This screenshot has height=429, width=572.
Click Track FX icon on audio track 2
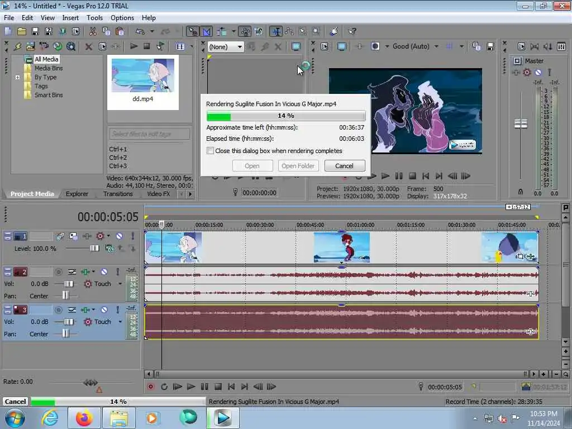pos(85,272)
